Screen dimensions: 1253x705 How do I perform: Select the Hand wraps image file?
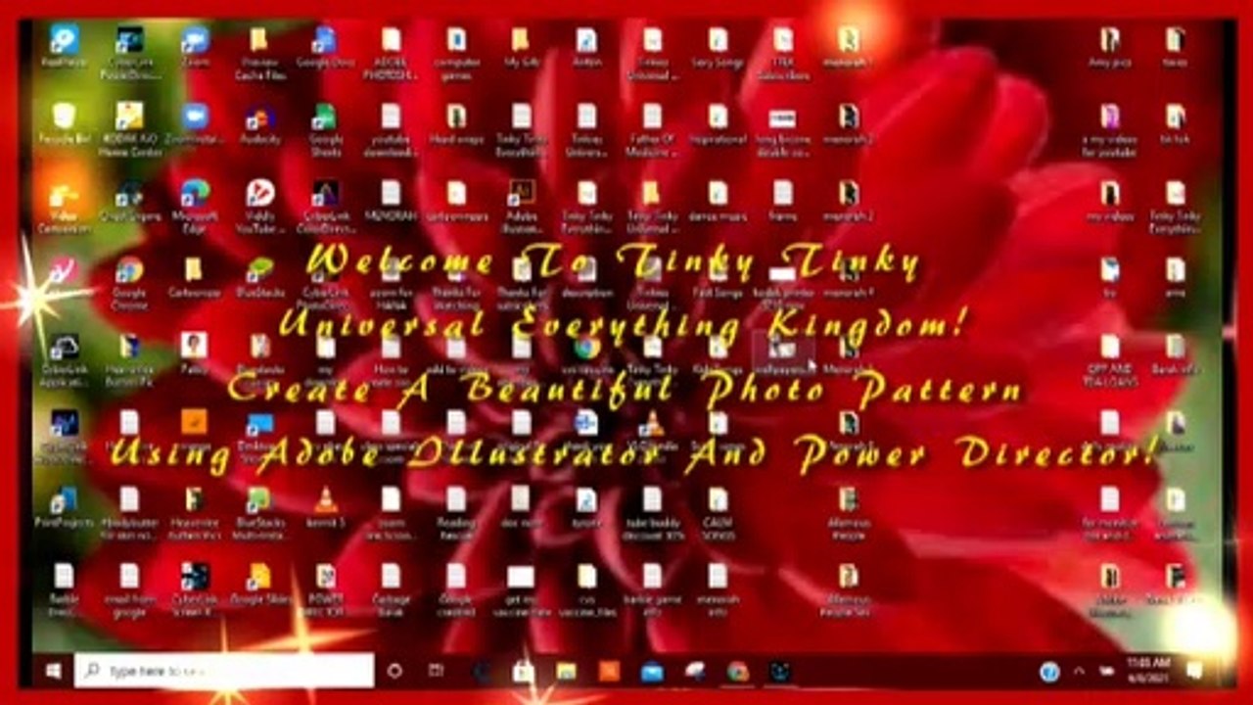(x=456, y=124)
